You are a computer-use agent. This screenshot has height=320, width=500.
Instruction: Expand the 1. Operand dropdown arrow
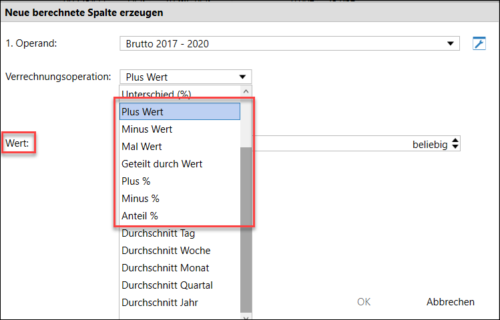pos(450,43)
